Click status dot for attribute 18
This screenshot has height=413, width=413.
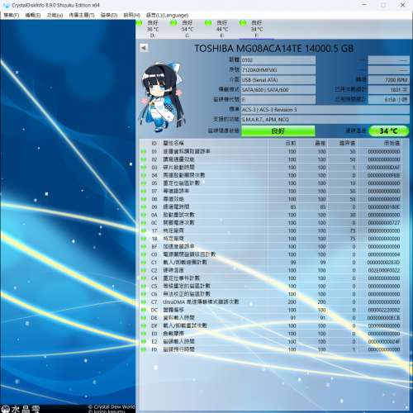(x=144, y=239)
